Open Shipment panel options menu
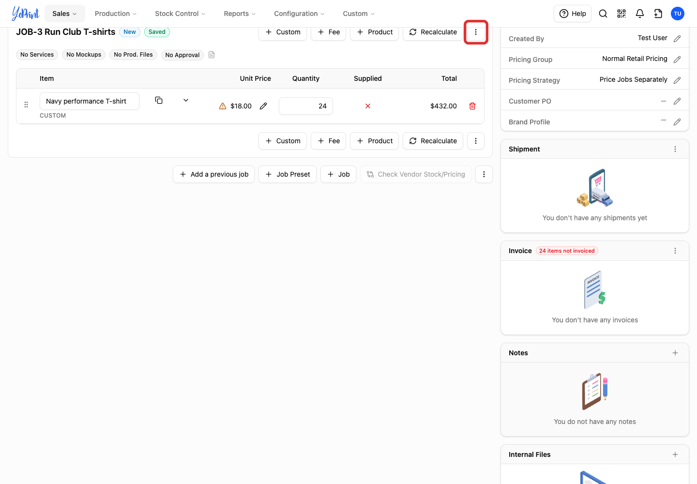Viewport: 697px width, 484px height. coord(675,149)
